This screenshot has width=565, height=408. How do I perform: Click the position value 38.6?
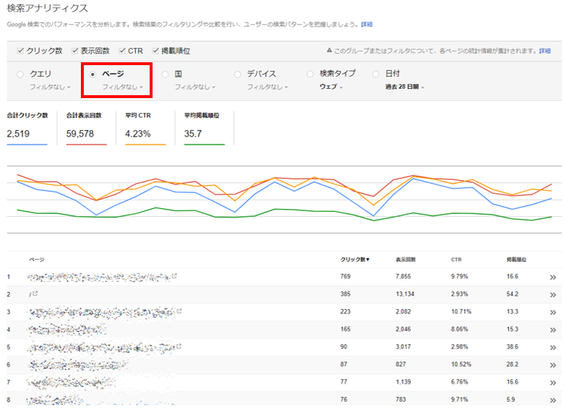(x=513, y=346)
